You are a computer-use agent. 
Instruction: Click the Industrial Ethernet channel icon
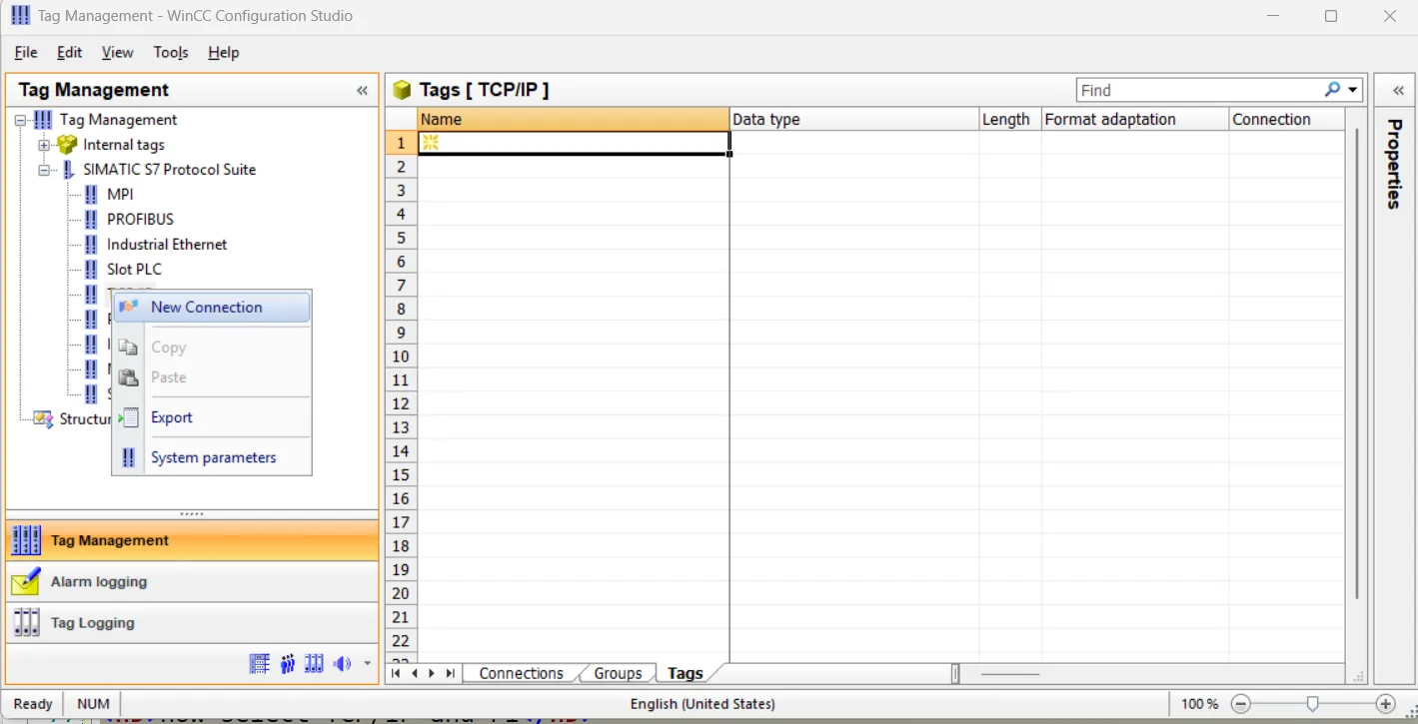pos(92,244)
